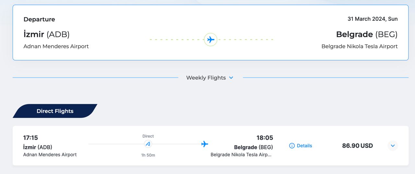Click the 18:05 arrival time

(264, 138)
